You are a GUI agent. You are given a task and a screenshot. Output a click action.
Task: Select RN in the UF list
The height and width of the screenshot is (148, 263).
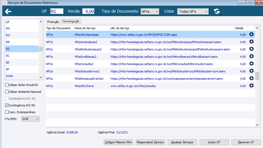[x=22, y=28]
